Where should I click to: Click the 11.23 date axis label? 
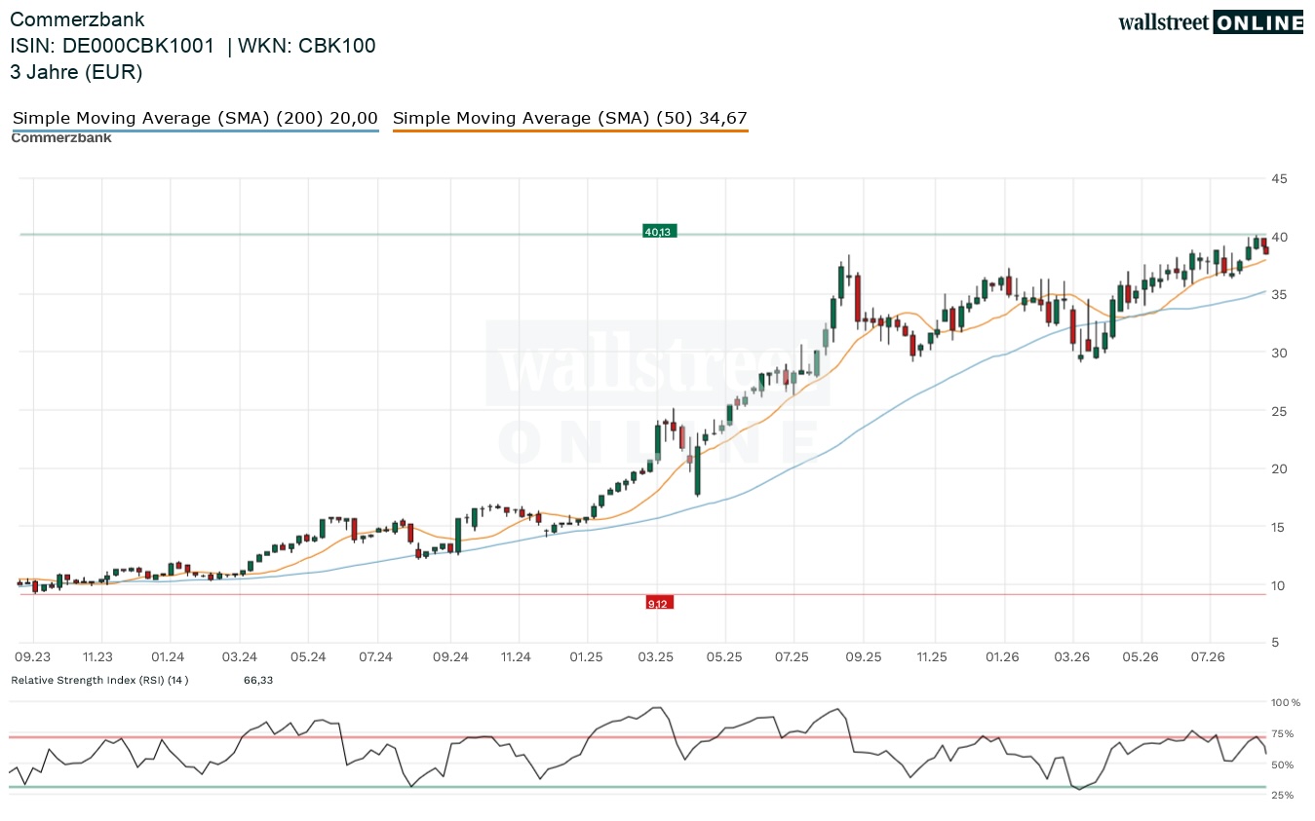pos(98,657)
